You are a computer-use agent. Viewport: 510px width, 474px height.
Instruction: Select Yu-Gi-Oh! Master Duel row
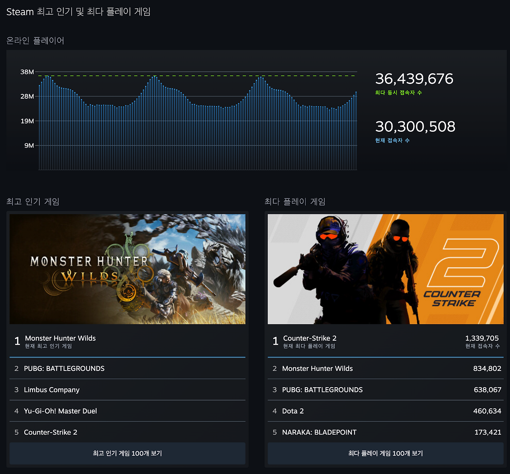pos(127,411)
